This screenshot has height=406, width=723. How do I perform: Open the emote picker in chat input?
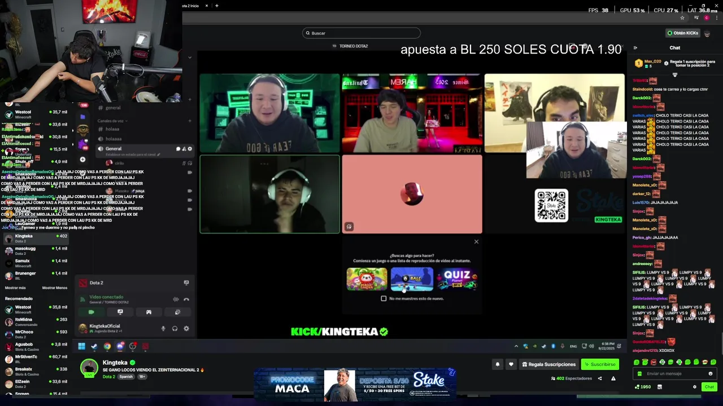[x=711, y=373]
